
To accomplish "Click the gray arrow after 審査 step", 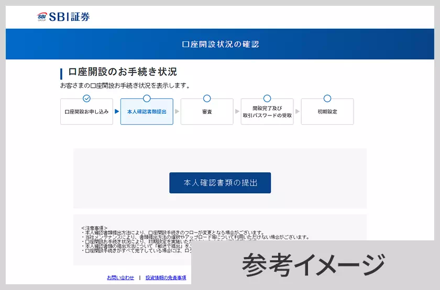I will (x=237, y=111).
